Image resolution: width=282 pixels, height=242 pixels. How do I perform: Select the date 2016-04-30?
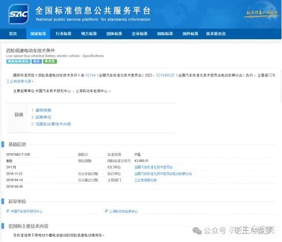(14, 186)
